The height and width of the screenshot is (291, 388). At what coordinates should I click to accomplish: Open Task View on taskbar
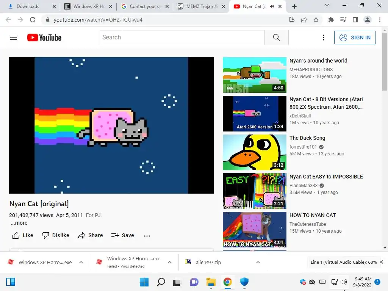[177, 282]
